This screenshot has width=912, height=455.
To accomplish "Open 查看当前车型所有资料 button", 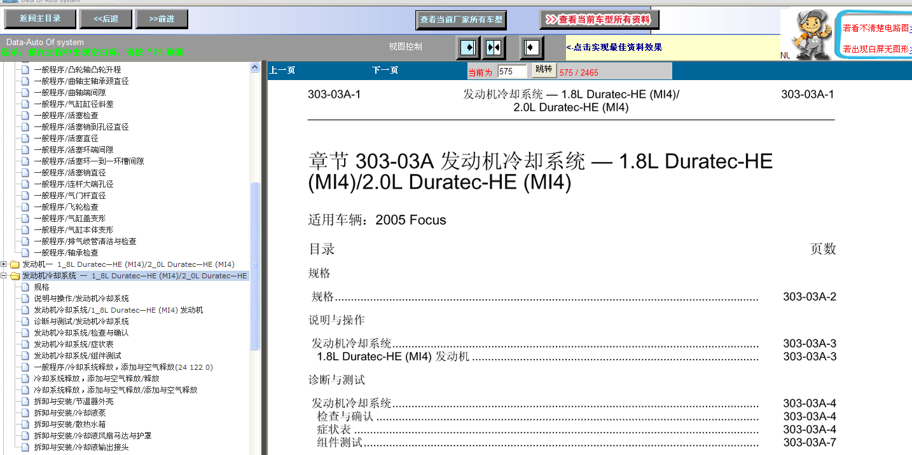I will pyautogui.click(x=599, y=20).
